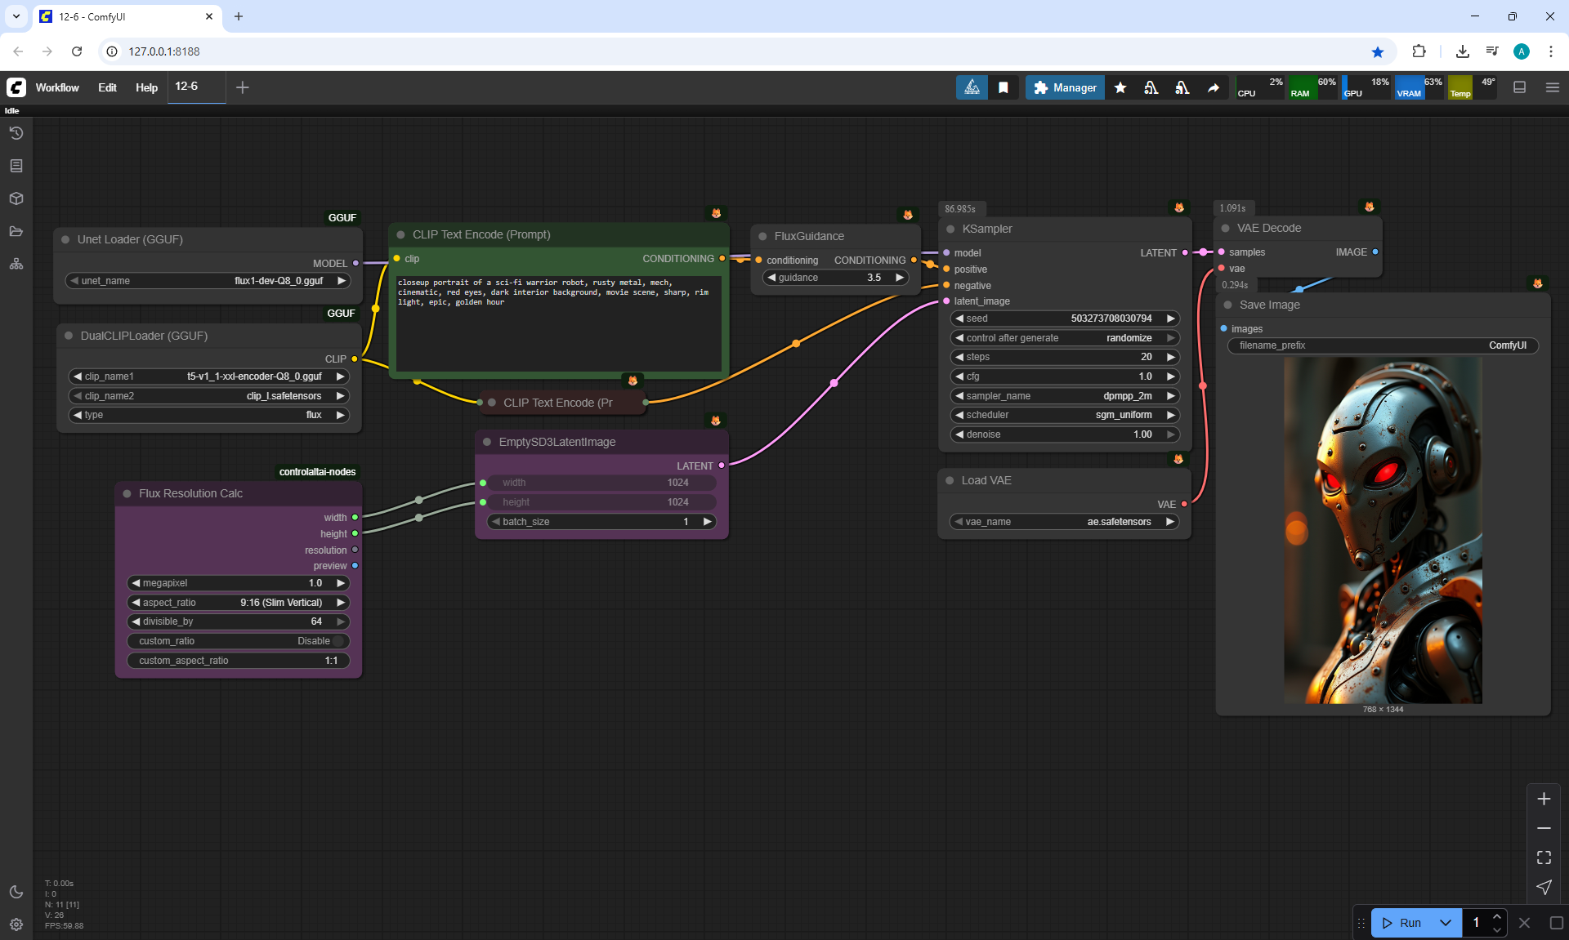Collapse the KSampler node via its dot
The image size is (1569, 940).
coord(950,229)
